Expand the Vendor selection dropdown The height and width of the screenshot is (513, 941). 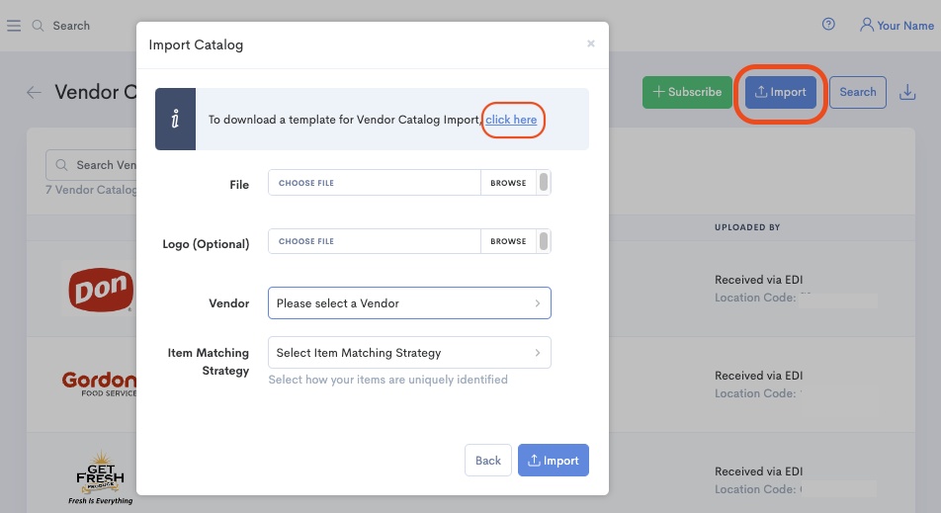[x=409, y=303]
